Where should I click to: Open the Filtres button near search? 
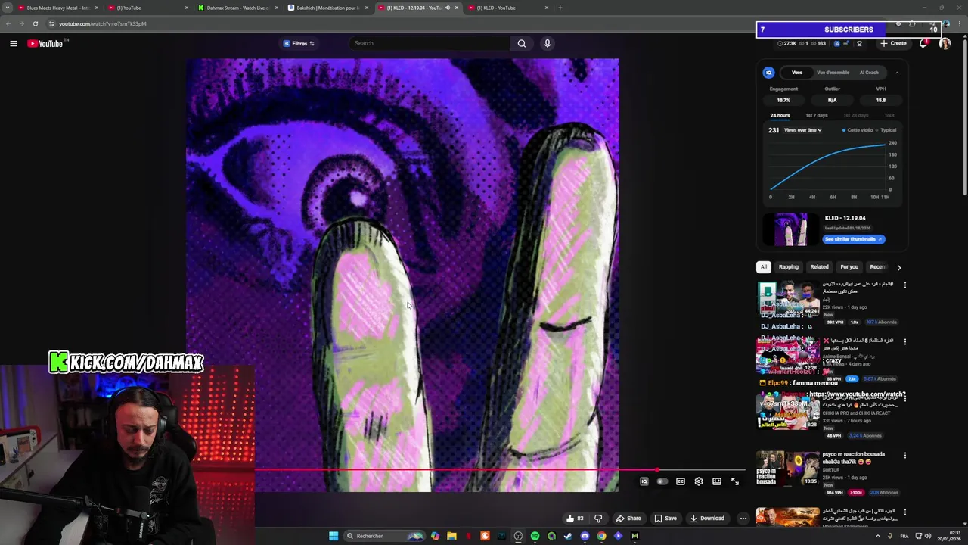(x=299, y=43)
